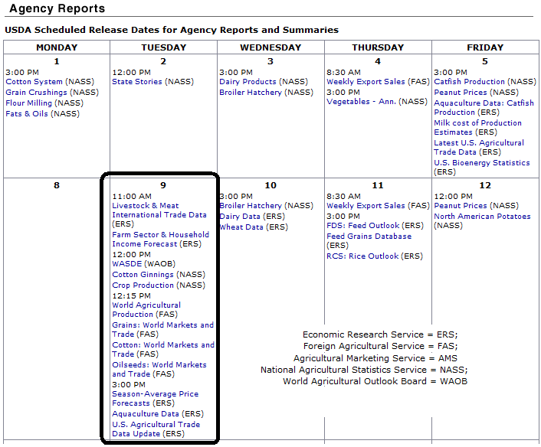Open Broiler Hatchery link on Wednesday 3
This screenshot has height=447, width=541.
click(251, 93)
